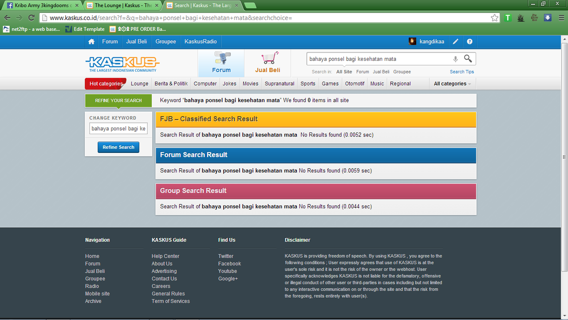Click the pencil icon next to kangdikaa
This screenshot has width=568, height=320.
click(x=456, y=41)
